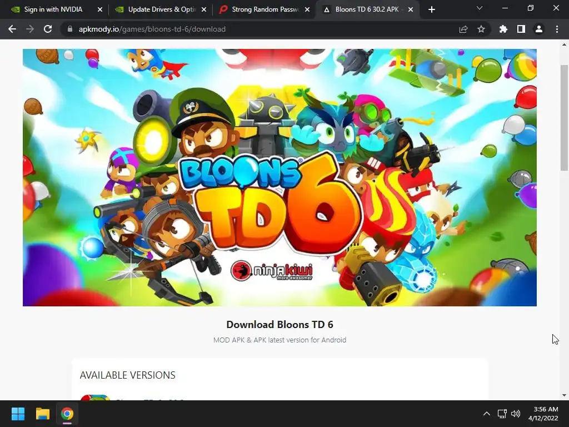Click the page vertical scrollbar thumb
Image resolution: width=569 pixels, height=427 pixels.
564,118
